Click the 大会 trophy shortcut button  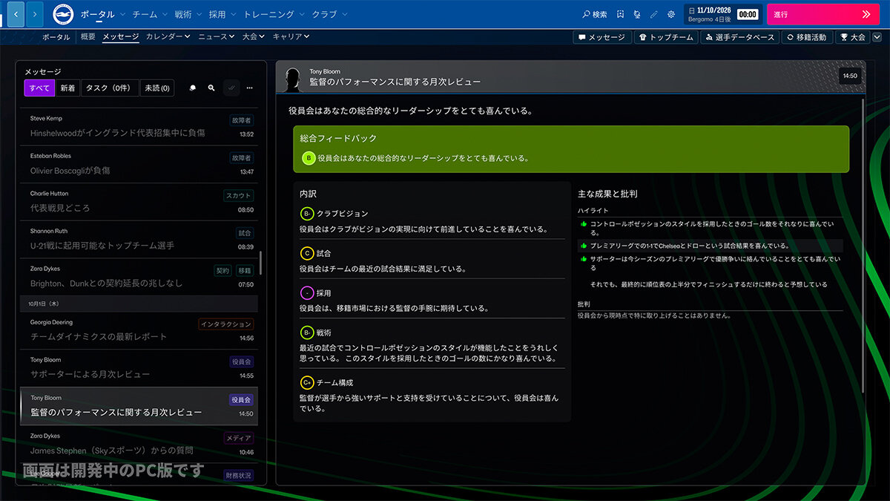click(852, 37)
